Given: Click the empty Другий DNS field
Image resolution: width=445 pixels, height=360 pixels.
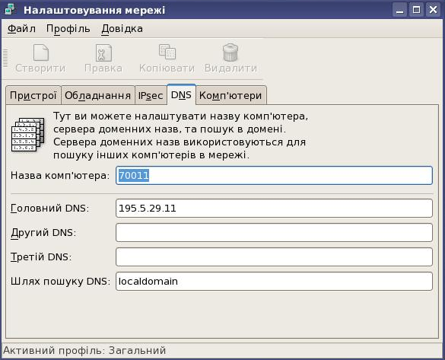Looking at the screenshot, I should click(x=274, y=233).
